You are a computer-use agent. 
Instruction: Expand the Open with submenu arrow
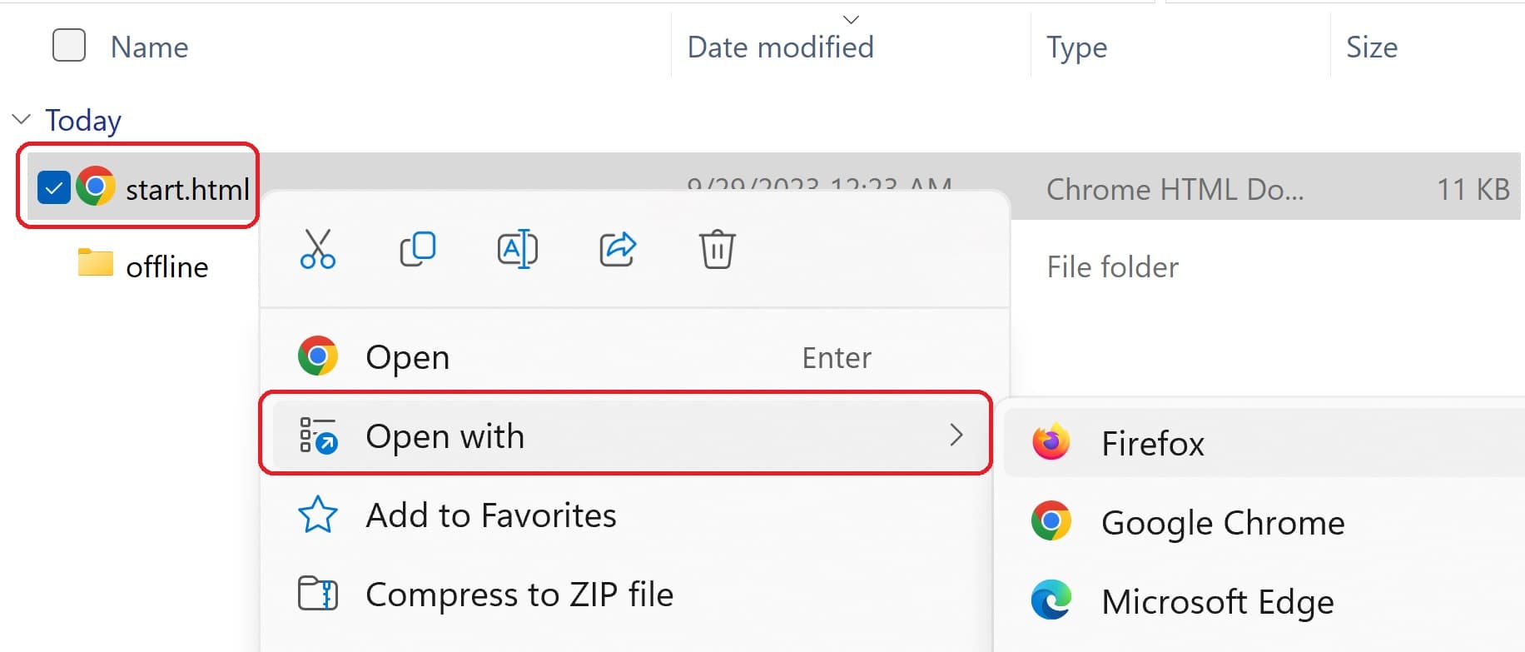[956, 435]
